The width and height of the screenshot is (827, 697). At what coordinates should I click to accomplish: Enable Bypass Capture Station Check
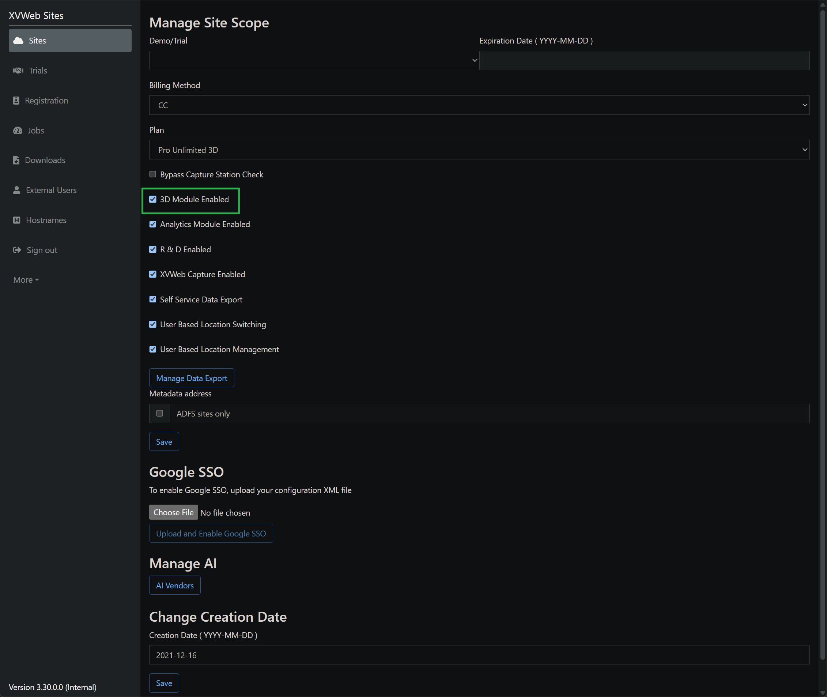click(x=153, y=174)
